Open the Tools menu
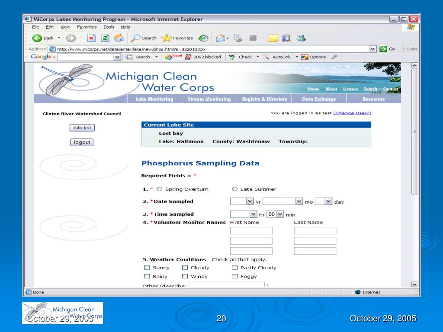The width and height of the screenshot is (443, 332). click(x=109, y=27)
